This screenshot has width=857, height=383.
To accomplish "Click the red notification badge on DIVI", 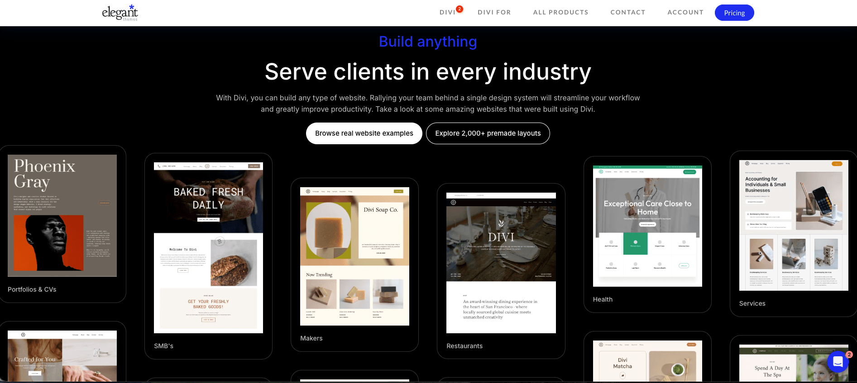I will coord(460,9).
